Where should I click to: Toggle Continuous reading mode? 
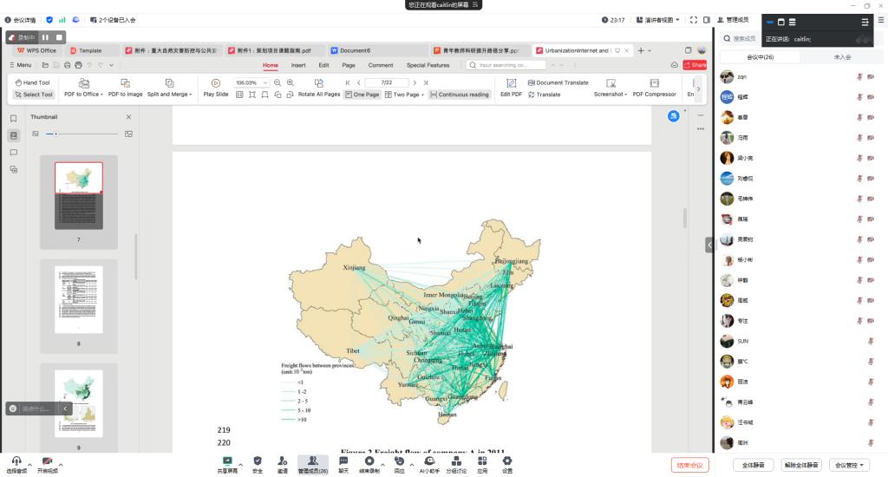pyautogui.click(x=460, y=95)
